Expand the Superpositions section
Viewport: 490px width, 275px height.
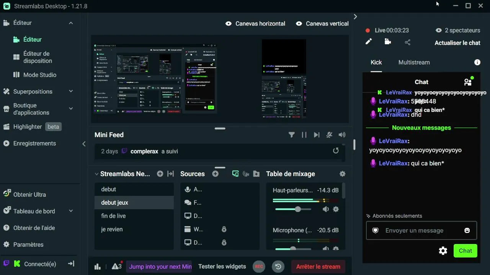pos(71,91)
